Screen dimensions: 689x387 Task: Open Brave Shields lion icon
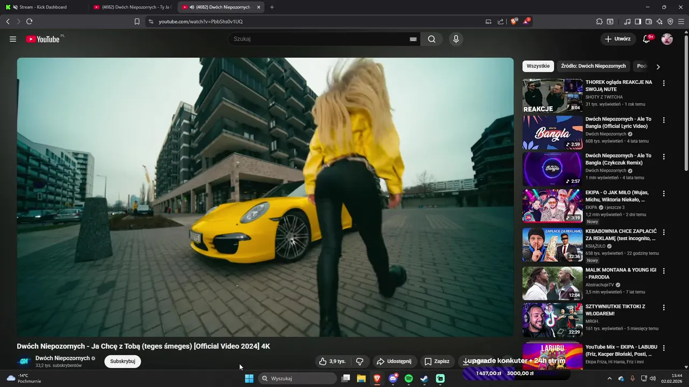(x=514, y=21)
